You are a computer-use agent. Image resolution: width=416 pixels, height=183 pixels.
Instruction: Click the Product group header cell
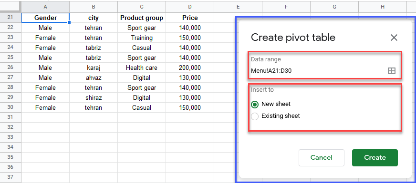pyautogui.click(x=142, y=18)
